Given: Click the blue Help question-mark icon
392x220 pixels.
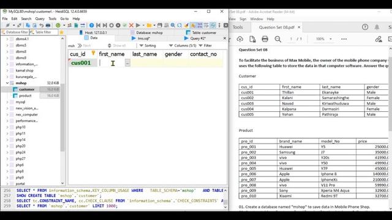Looking at the screenshot, I should click(x=91, y=25).
